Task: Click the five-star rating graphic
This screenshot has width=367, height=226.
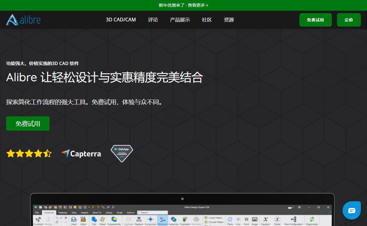Action: coord(29,153)
